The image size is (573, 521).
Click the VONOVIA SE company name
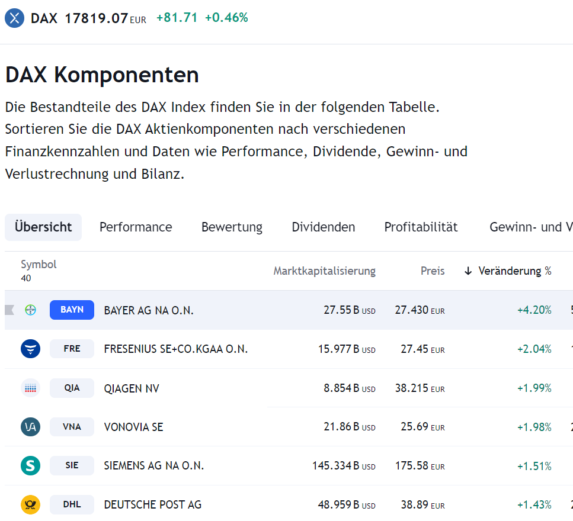click(133, 427)
